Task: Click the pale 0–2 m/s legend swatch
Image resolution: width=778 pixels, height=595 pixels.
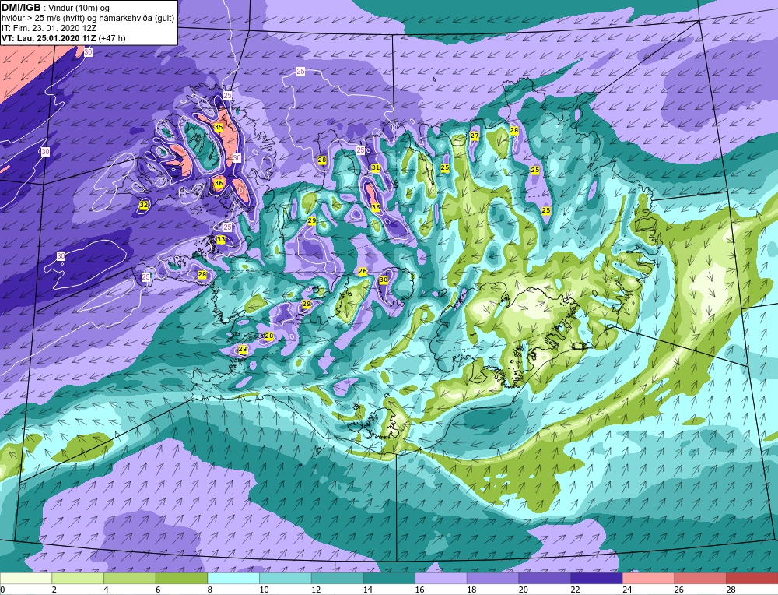Action: pos(26,578)
